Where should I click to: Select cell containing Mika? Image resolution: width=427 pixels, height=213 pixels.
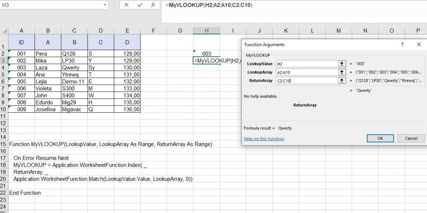(48, 61)
